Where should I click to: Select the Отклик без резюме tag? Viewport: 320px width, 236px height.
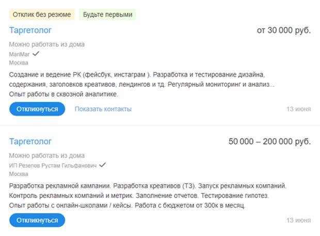pos(42,14)
